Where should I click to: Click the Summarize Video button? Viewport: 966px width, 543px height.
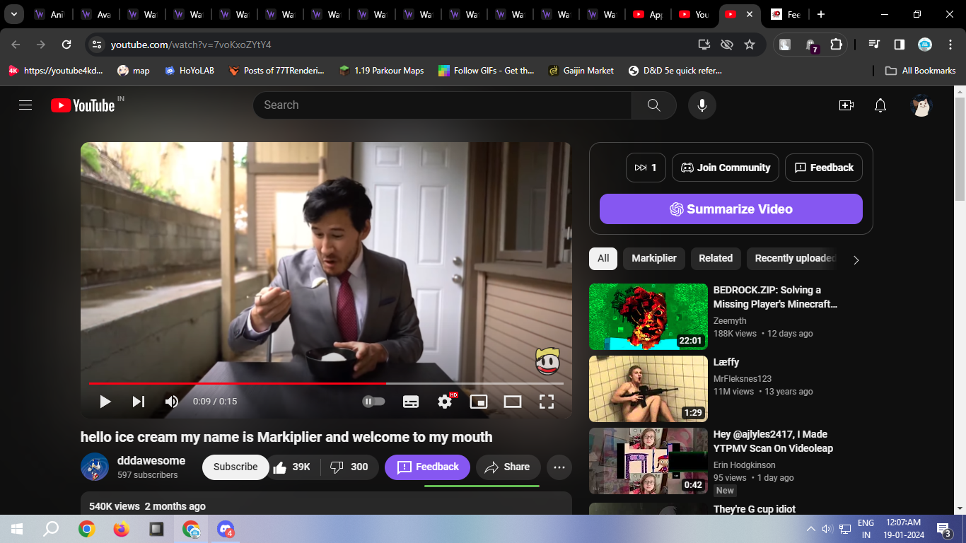click(731, 209)
